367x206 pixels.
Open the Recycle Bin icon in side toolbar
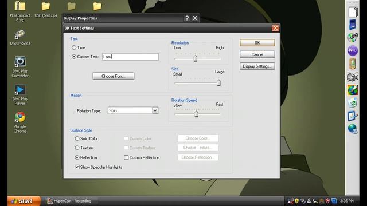point(353,102)
